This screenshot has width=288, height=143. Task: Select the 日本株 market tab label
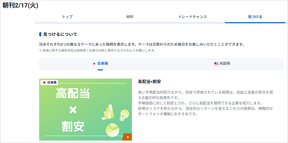pos(103,64)
